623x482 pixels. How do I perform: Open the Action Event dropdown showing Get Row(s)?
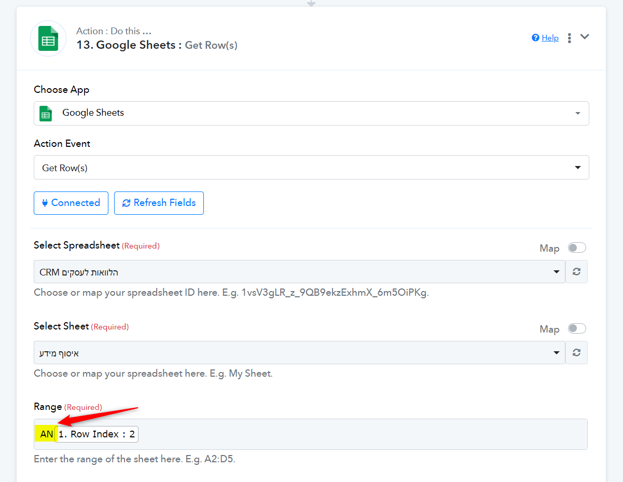(x=311, y=168)
